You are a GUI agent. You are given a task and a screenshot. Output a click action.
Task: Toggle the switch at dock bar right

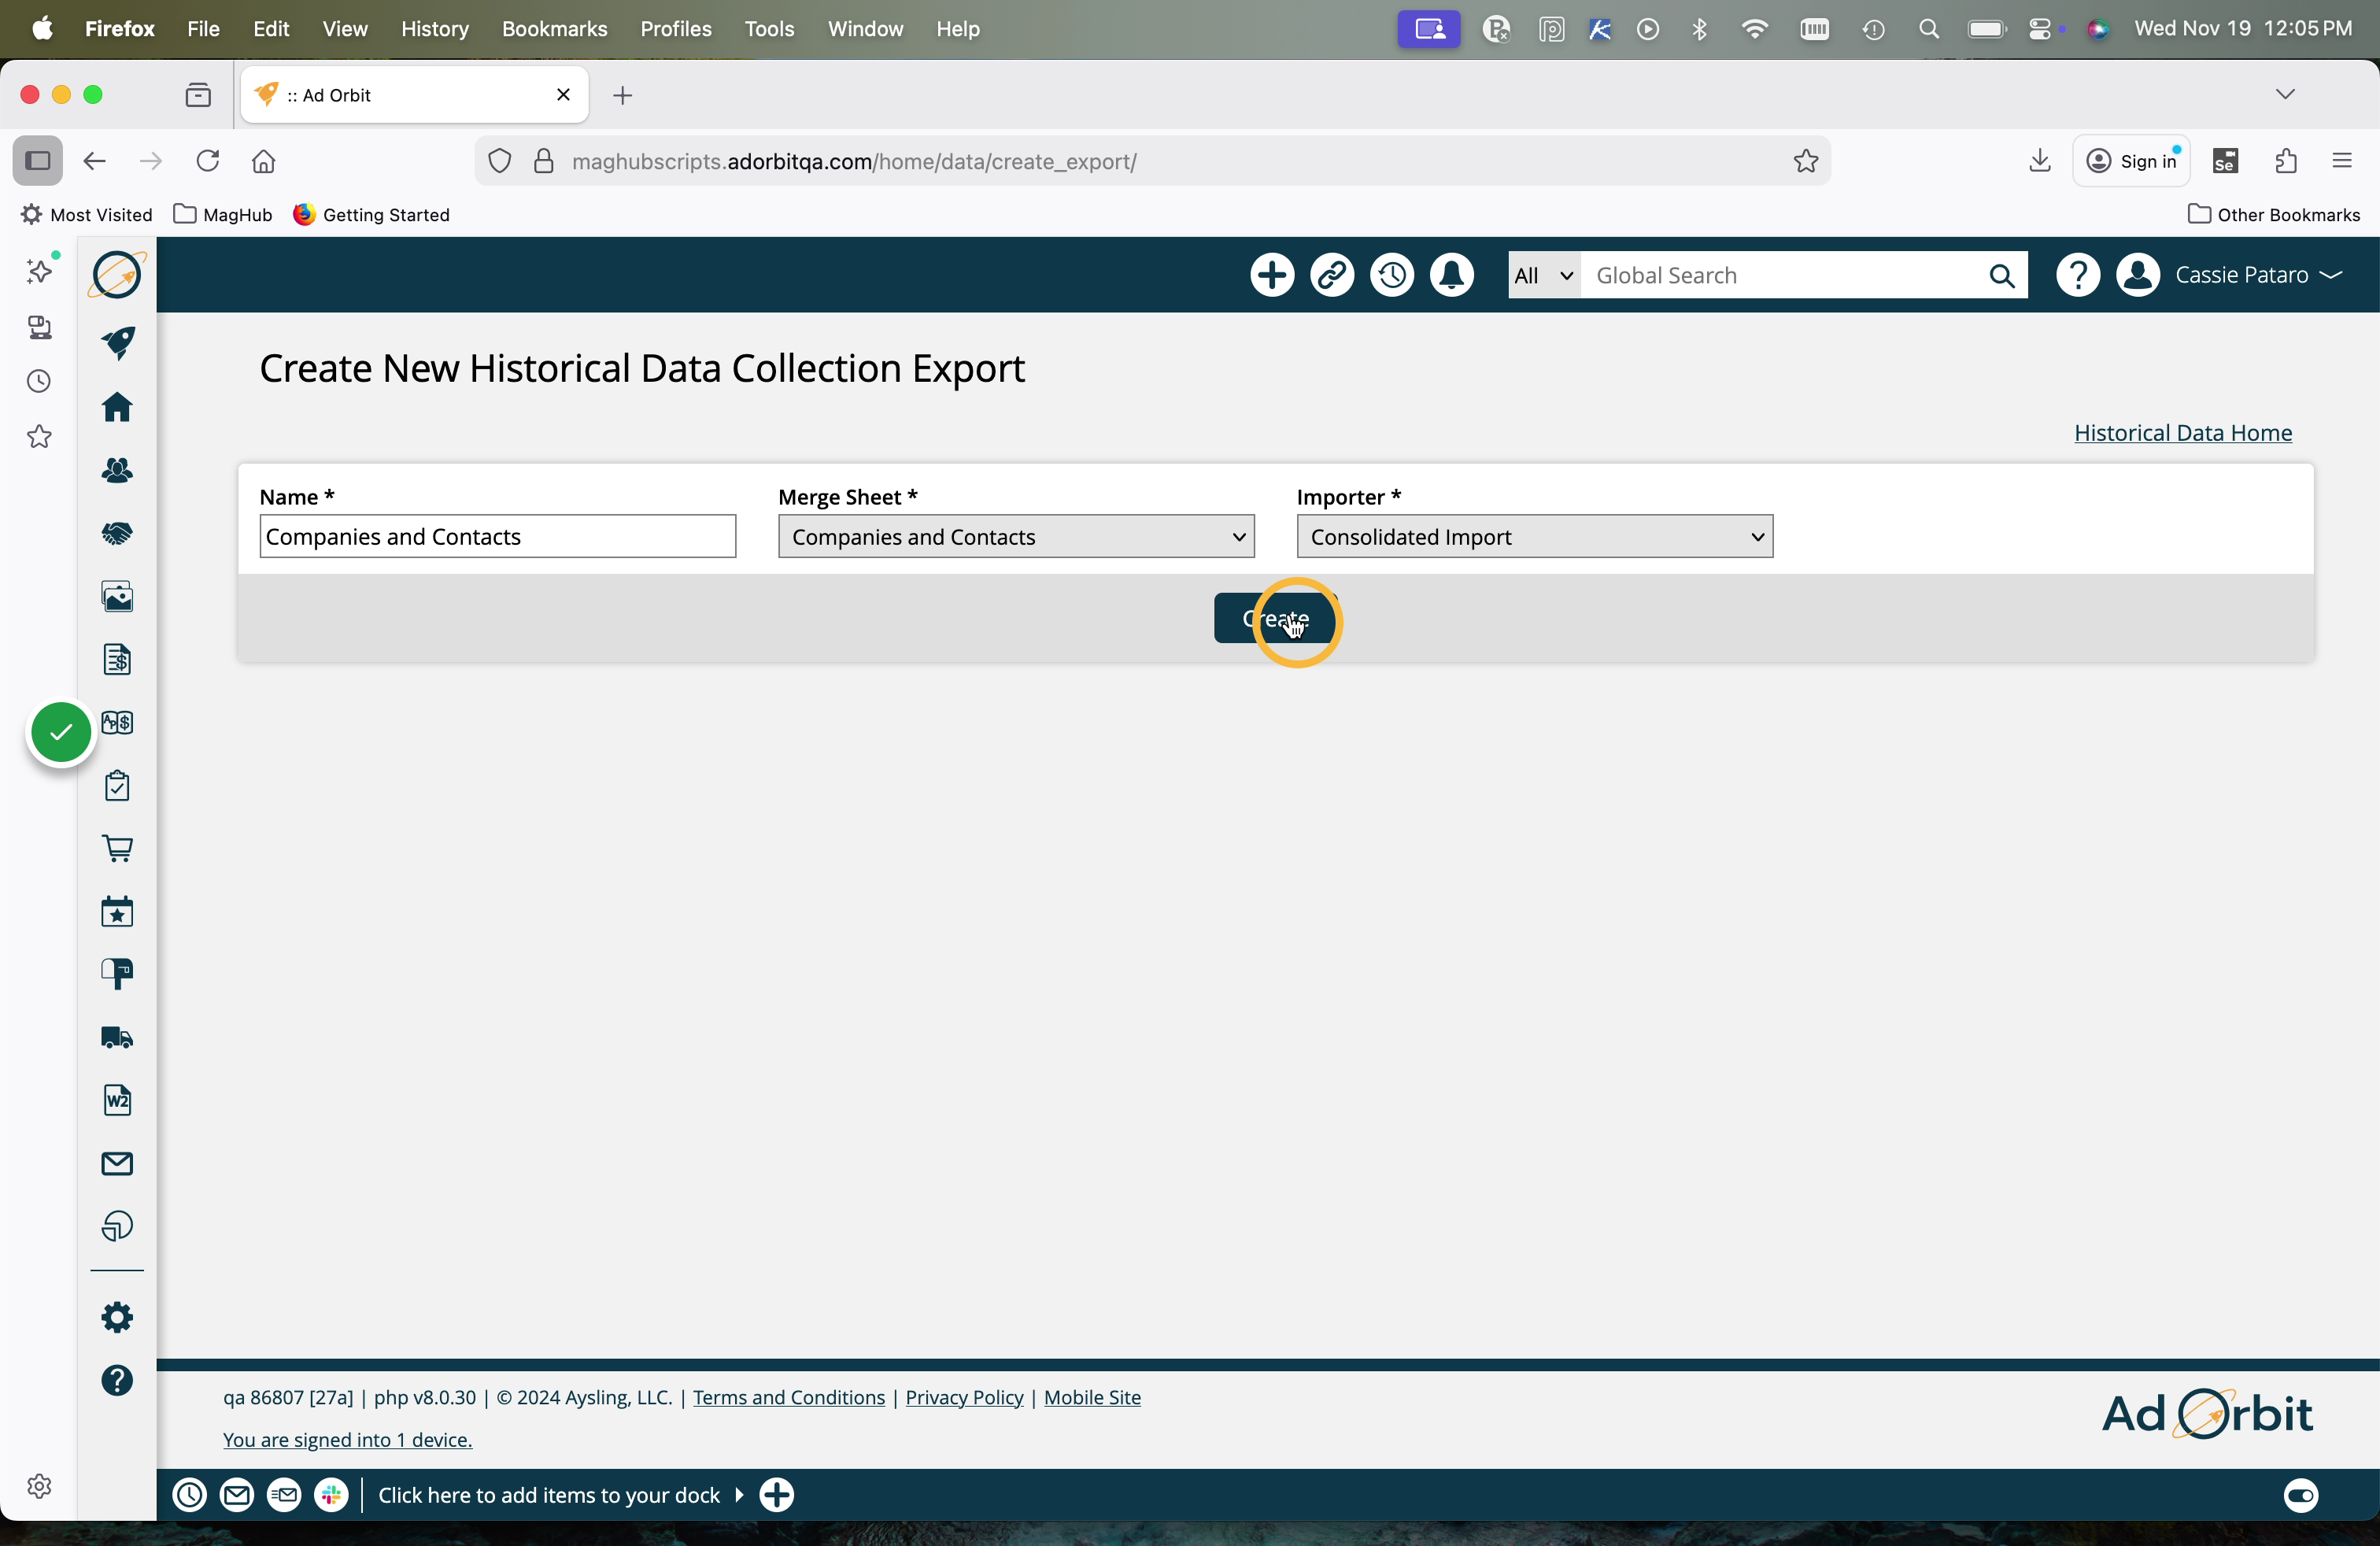point(2300,1495)
